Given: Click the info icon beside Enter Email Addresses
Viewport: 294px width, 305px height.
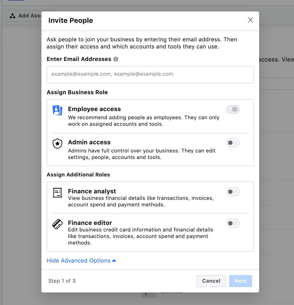Looking at the screenshot, I should [116, 59].
